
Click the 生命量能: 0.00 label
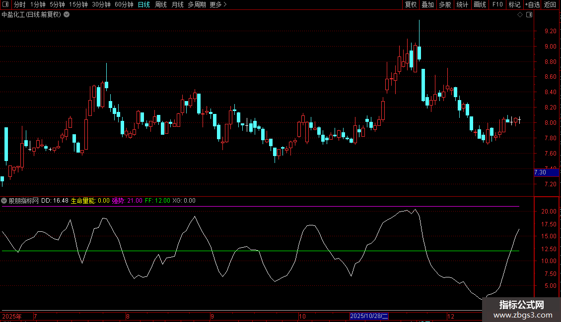pos(90,201)
